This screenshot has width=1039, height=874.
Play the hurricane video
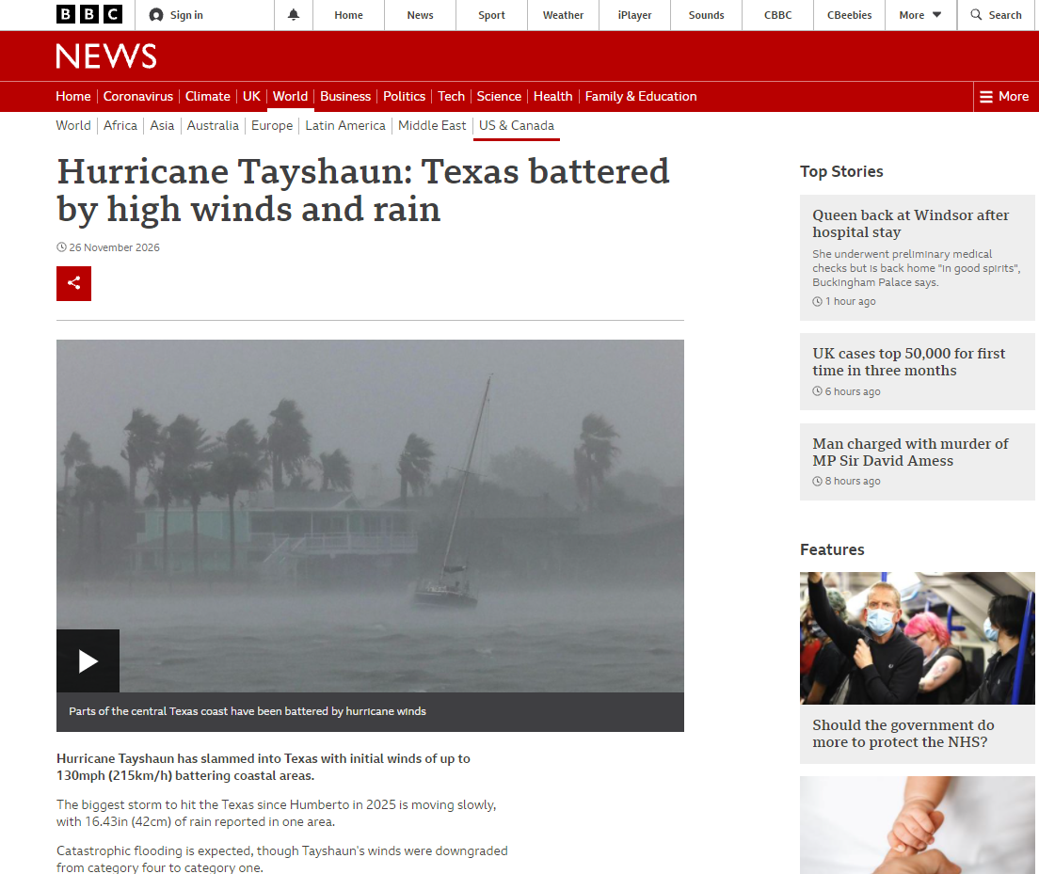88,660
